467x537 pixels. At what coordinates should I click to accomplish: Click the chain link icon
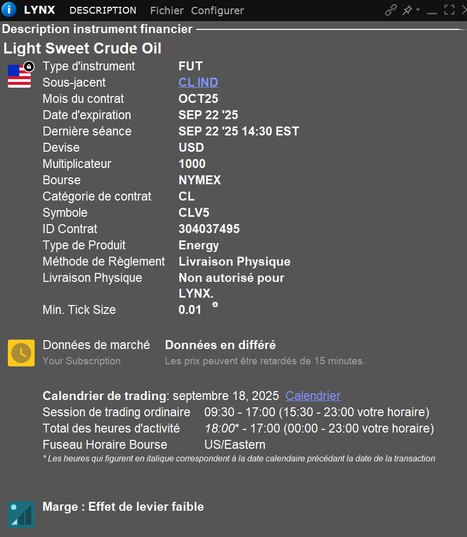(391, 10)
